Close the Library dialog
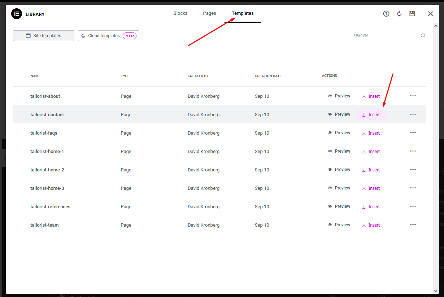Viewport: 444px width, 297px height. (430, 14)
